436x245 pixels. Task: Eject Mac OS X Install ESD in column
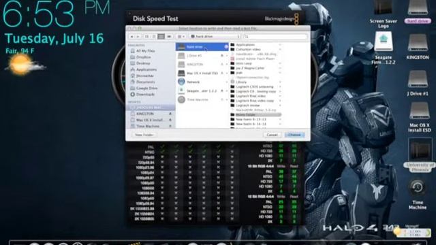(x=222, y=73)
